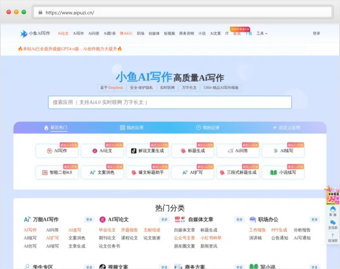
Task: Click the 登录 login link
Action: pos(316,34)
